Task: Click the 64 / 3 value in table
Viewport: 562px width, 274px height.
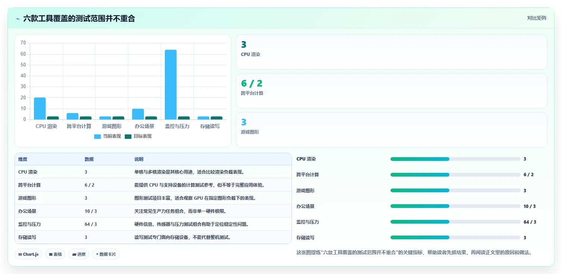Action: pyautogui.click(x=91, y=224)
